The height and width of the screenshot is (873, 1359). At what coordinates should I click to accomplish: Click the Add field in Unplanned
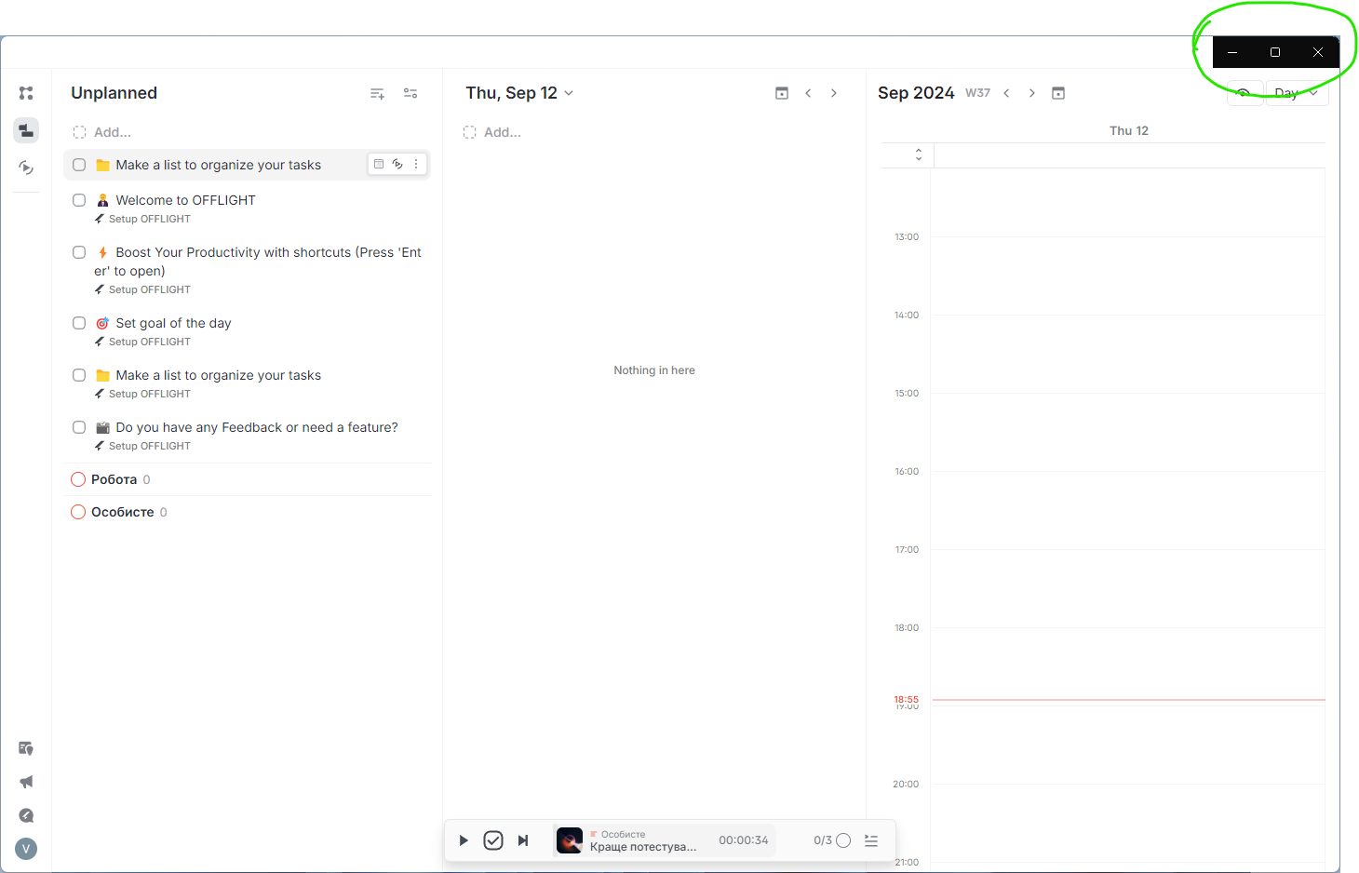click(113, 132)
